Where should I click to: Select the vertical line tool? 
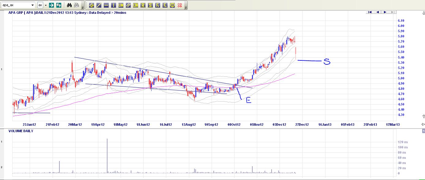pyautogui.click(x=114, y=5)
